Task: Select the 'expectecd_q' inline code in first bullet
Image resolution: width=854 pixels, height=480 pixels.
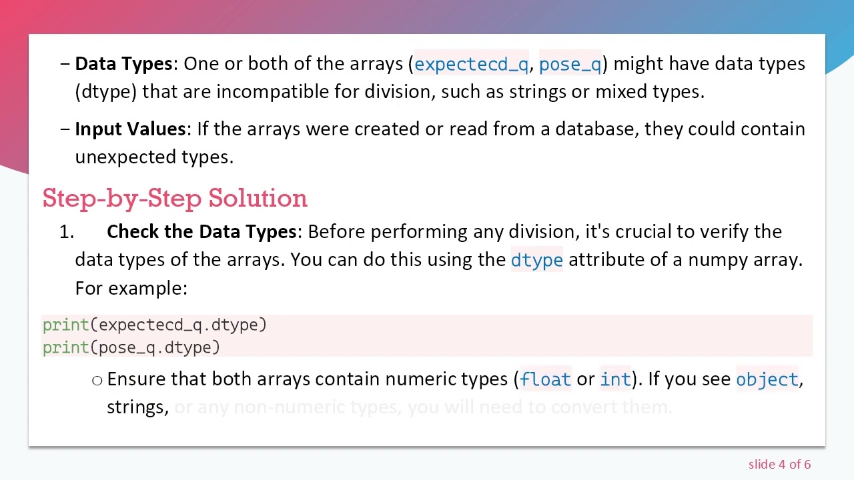Action: coord(471,64)
